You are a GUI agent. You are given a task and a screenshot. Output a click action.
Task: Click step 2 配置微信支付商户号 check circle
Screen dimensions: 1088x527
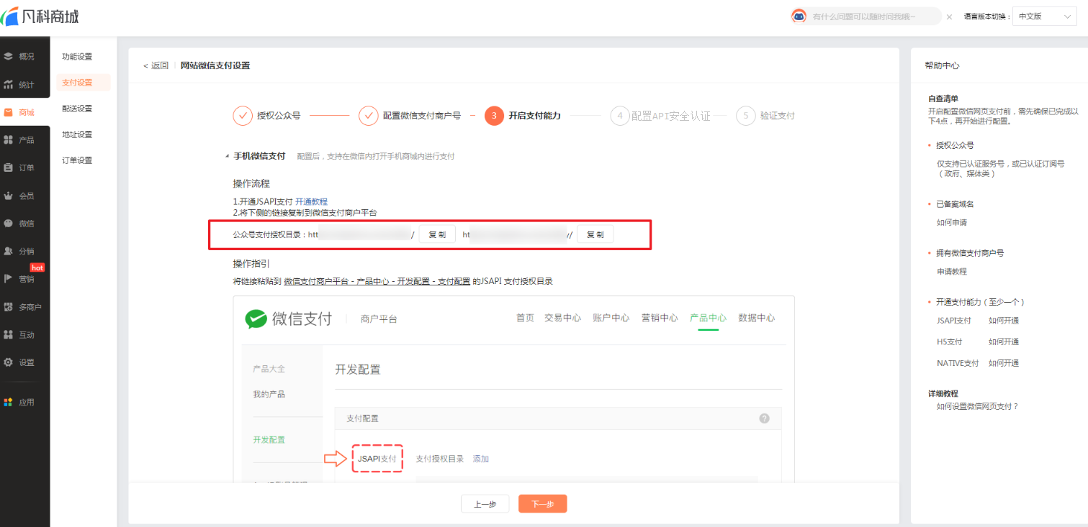tap(369, 115)
